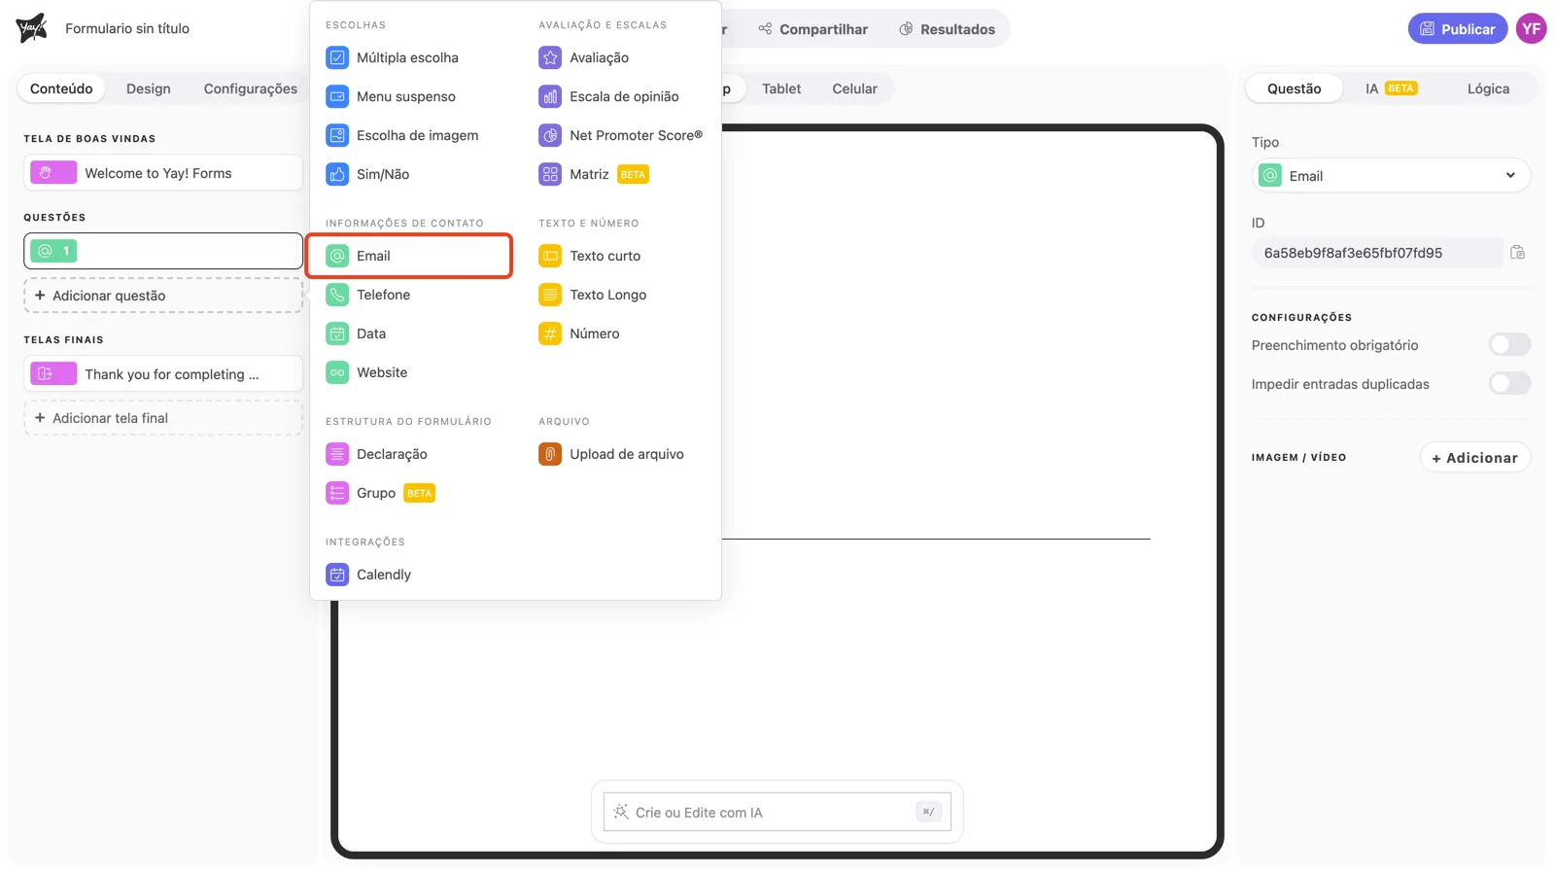
Task: Click the welcome screen hand icon
Action: coord(46,173)
